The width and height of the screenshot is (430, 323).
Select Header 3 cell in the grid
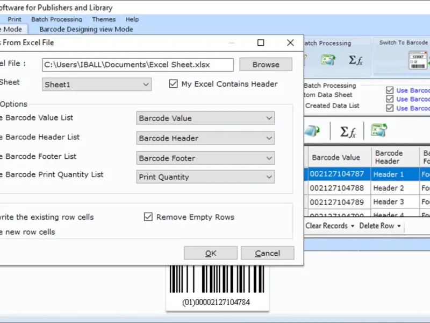(x=395, y=202)
